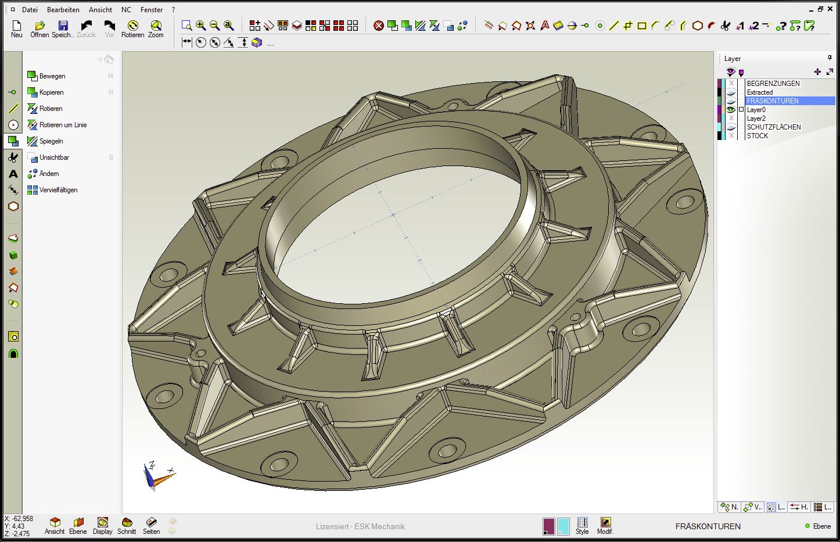
Task: Choose the yellow diagonal line tool in top toolbar
Action: 614,26
